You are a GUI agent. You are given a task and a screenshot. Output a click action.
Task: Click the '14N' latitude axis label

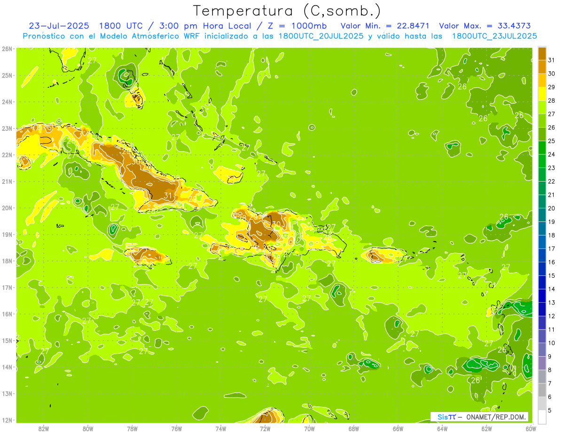[7, 367]
